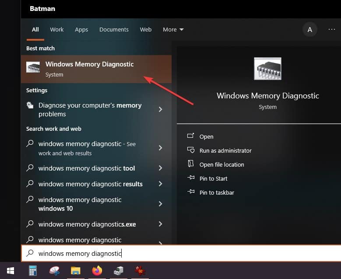Click the Run as administrator shield icon
Screen dimensions: 341x279
tap(191, 150)
